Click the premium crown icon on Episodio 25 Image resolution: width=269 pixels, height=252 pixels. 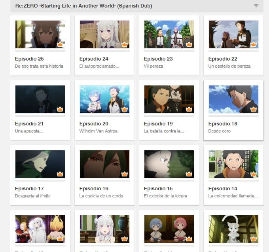(60, 44)
